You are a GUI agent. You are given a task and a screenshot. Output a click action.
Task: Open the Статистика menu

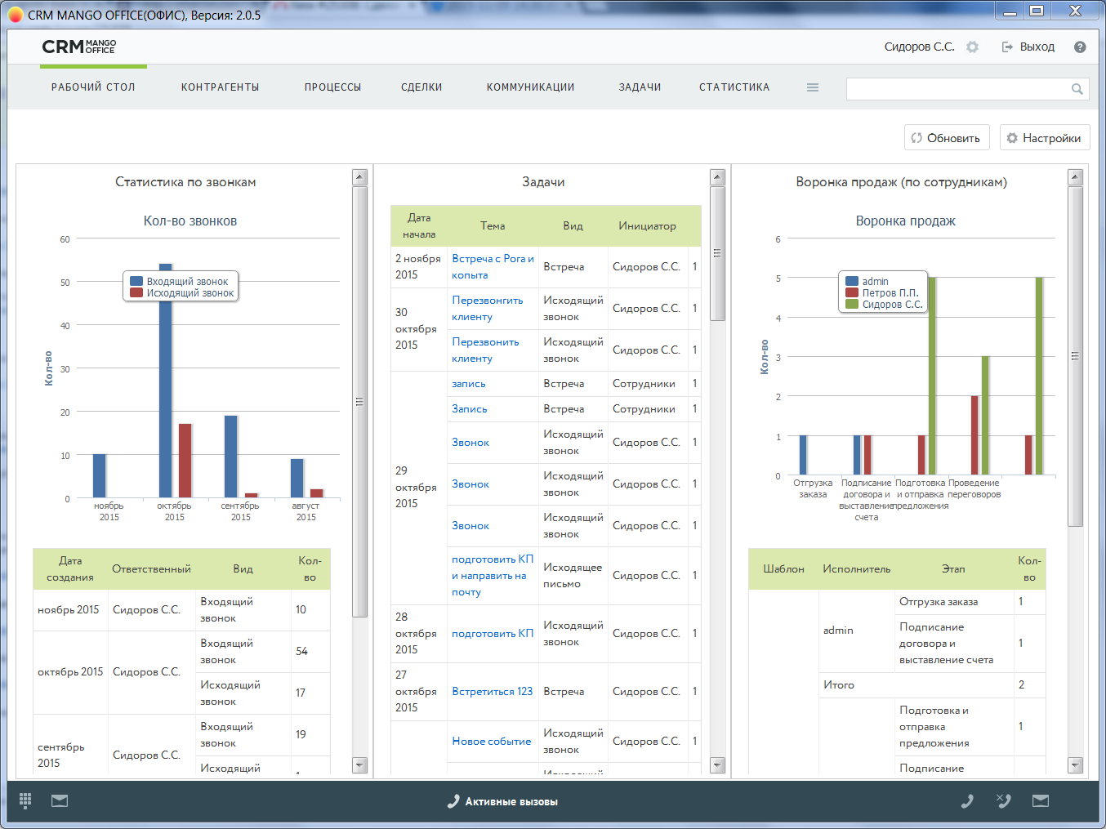[x=734, y=87]
